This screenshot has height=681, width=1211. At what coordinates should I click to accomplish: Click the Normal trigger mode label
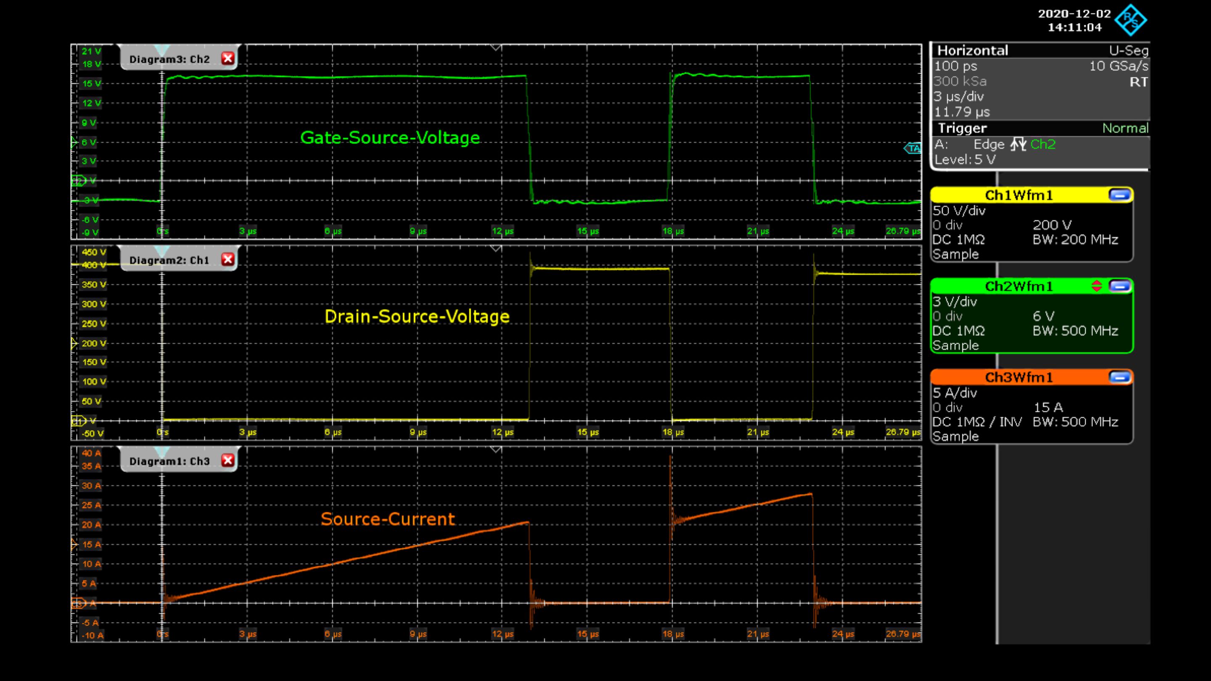click(1126, 128)
